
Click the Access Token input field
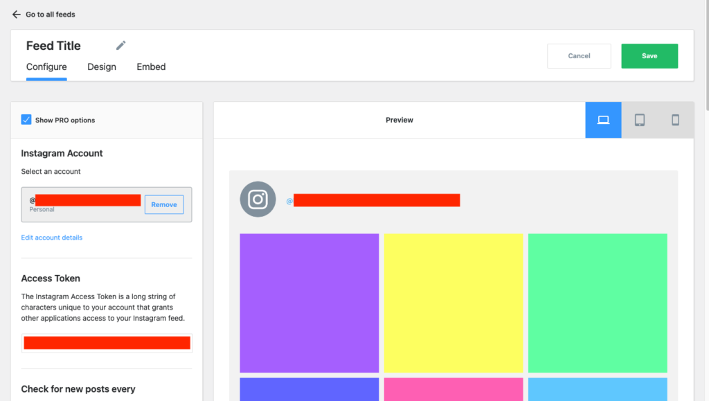107,343
